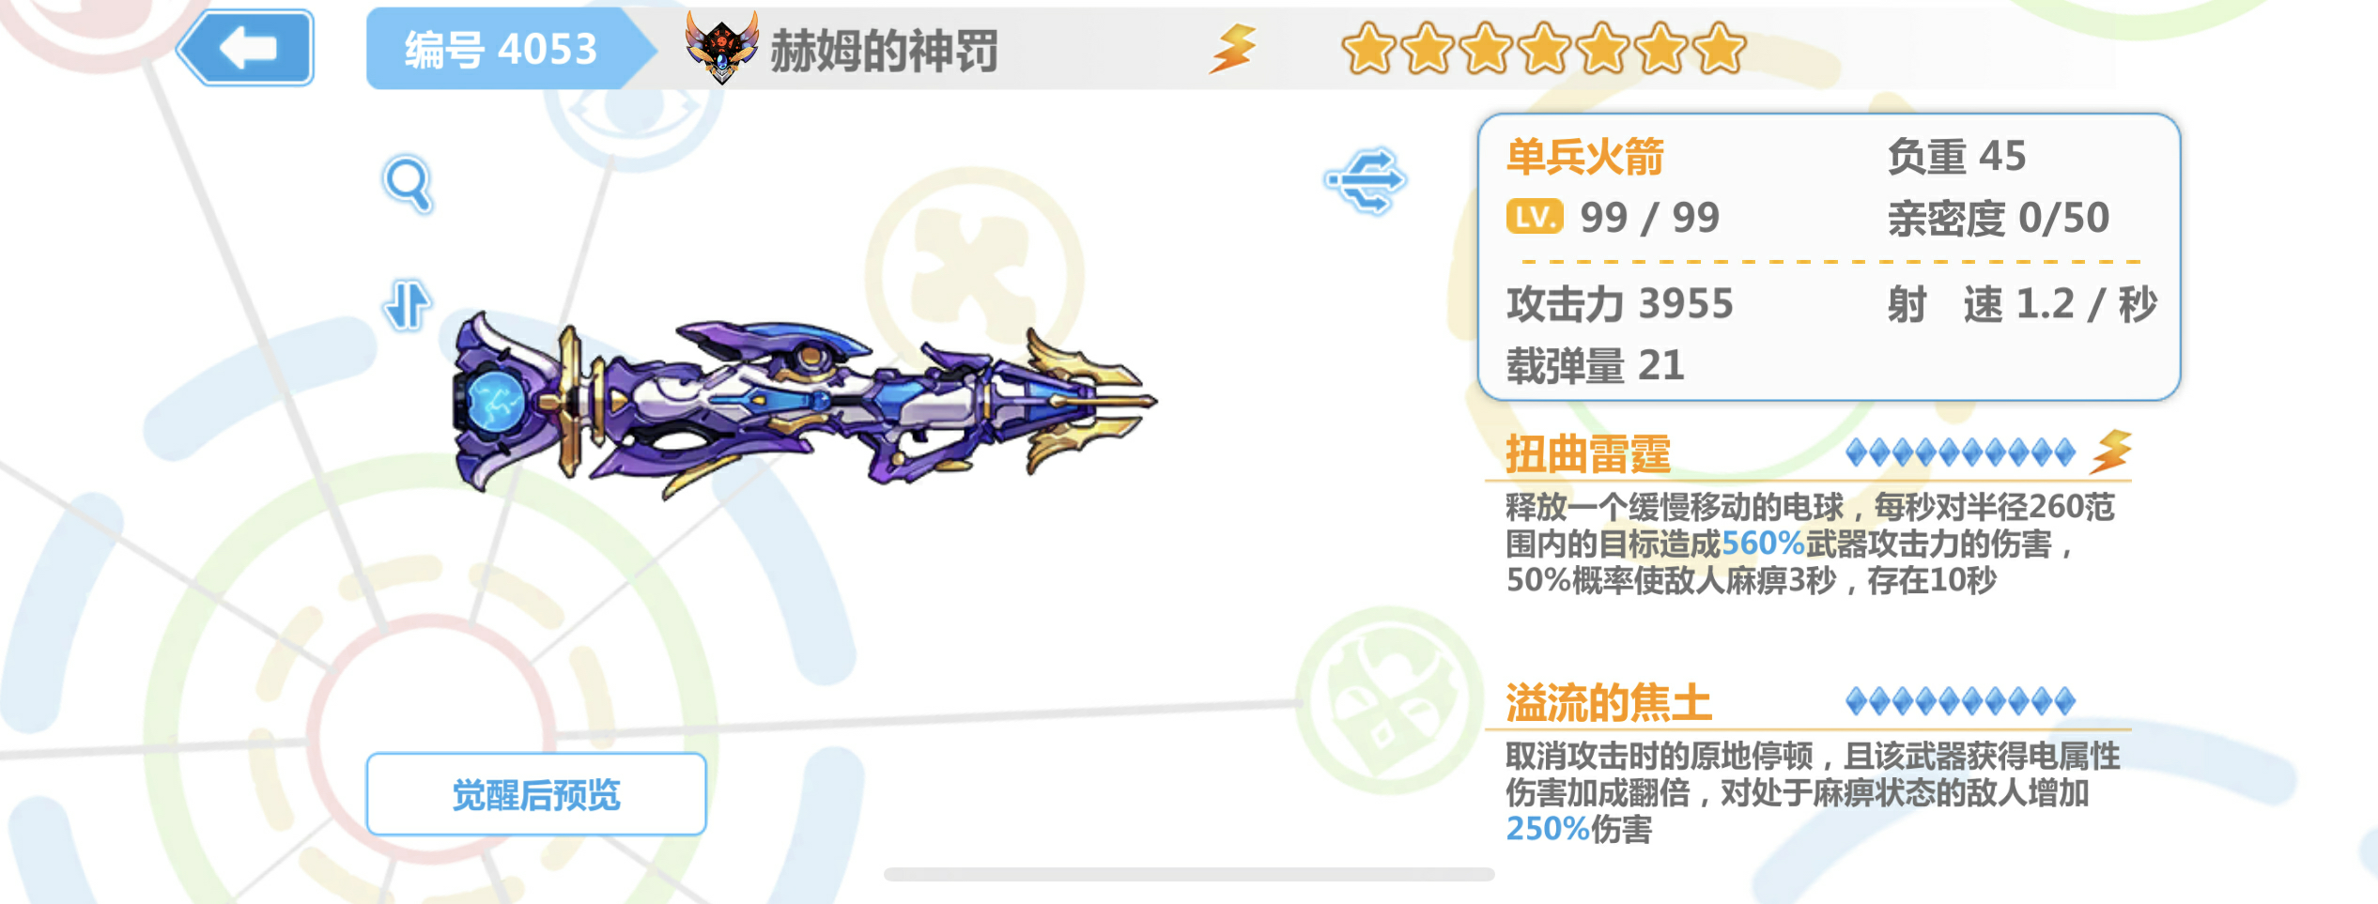Go back with the blue arrow button
This screenshot has height=904, width=2378.
[246, 47]
